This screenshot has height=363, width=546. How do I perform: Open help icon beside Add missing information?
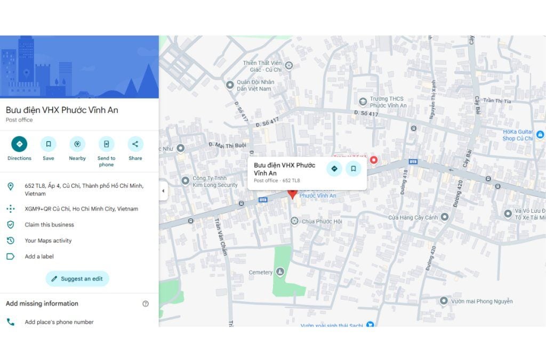pos(146,304)
